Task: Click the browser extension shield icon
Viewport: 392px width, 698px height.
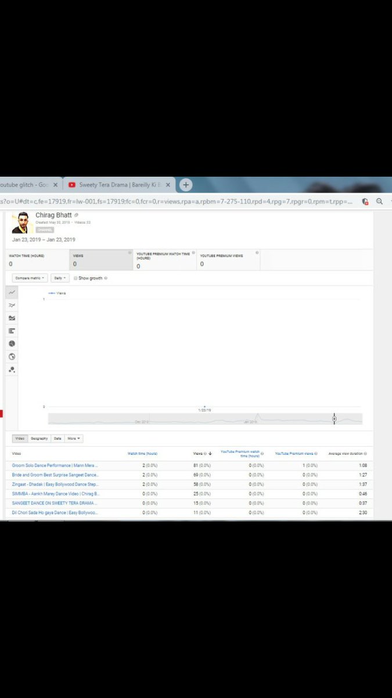Action: pyautogui.click(x=365, y=201)
